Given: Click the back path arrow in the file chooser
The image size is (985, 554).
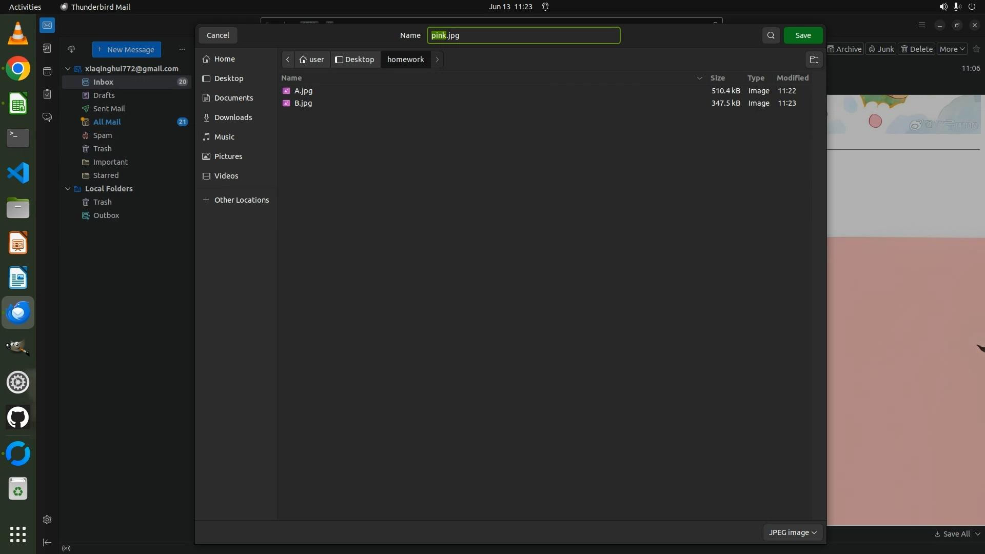Looking at the screenshot, I should 288,60.
